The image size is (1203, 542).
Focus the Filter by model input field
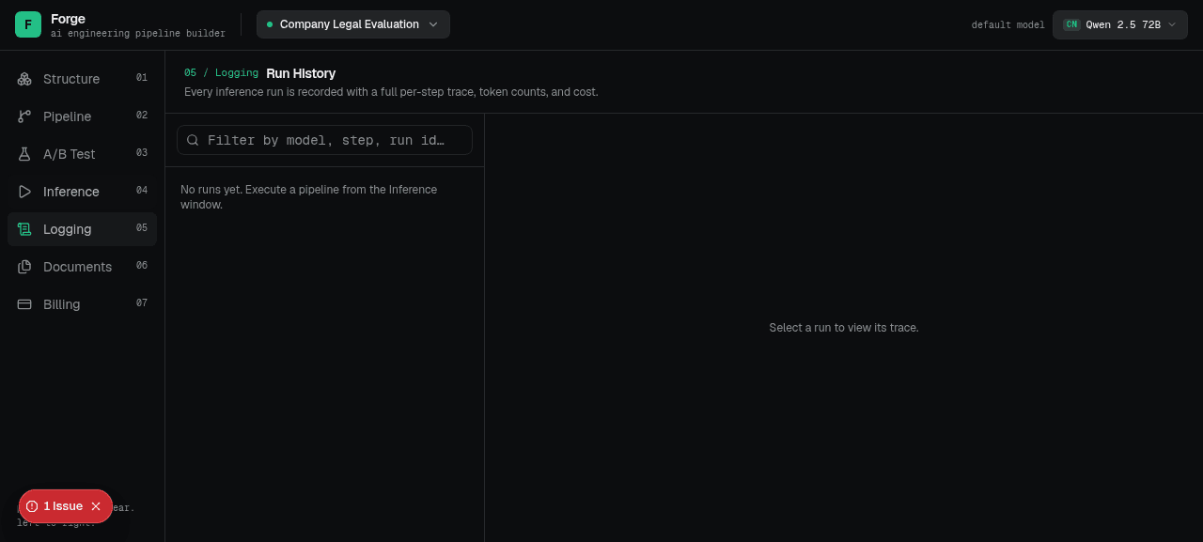324,140
